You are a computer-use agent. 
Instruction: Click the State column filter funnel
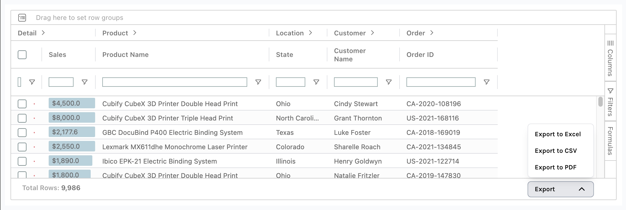[316, 82]
